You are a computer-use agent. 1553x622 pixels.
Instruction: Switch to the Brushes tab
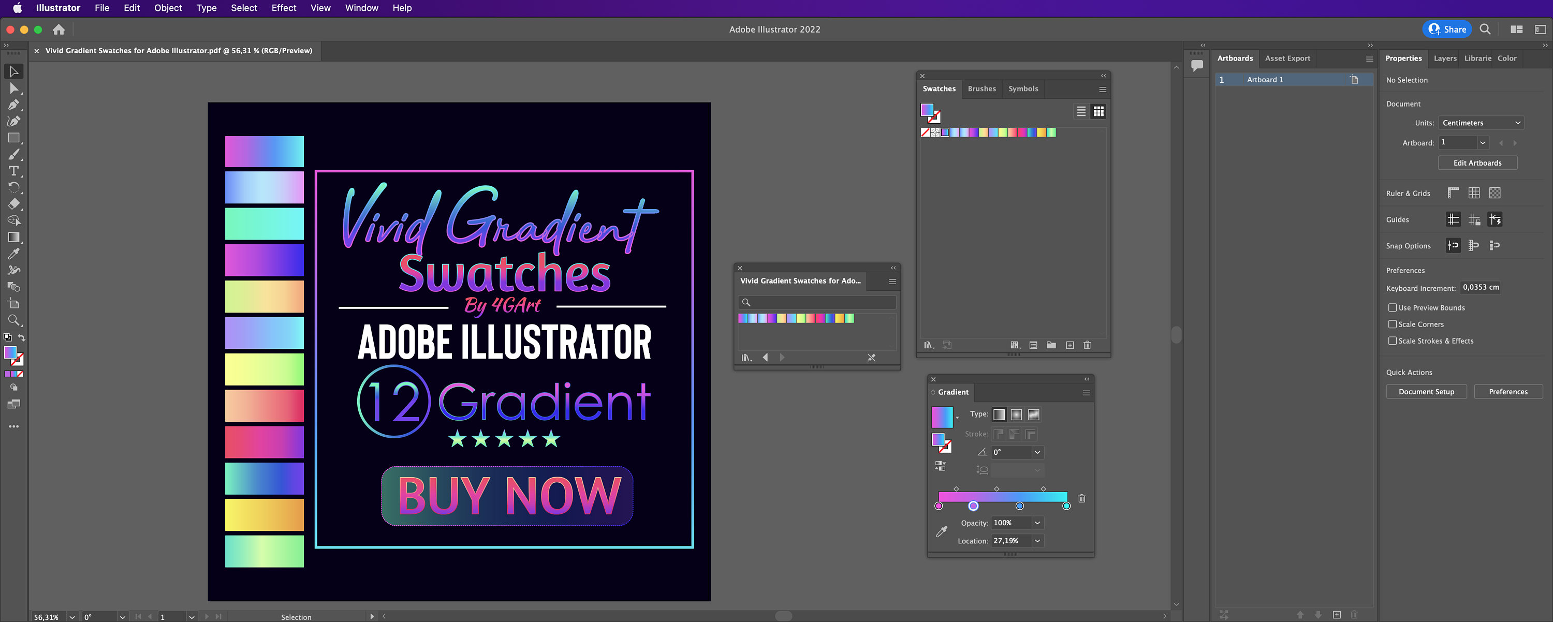click(981, 88)
